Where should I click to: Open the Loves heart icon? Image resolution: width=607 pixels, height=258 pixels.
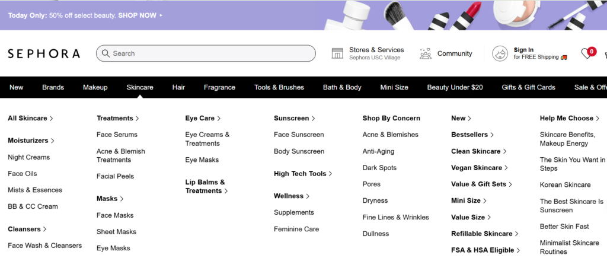587,53
